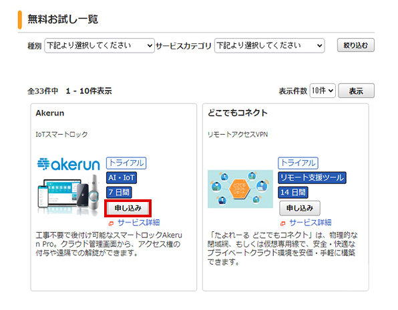Click the Akerun card title

coord(49,113)
